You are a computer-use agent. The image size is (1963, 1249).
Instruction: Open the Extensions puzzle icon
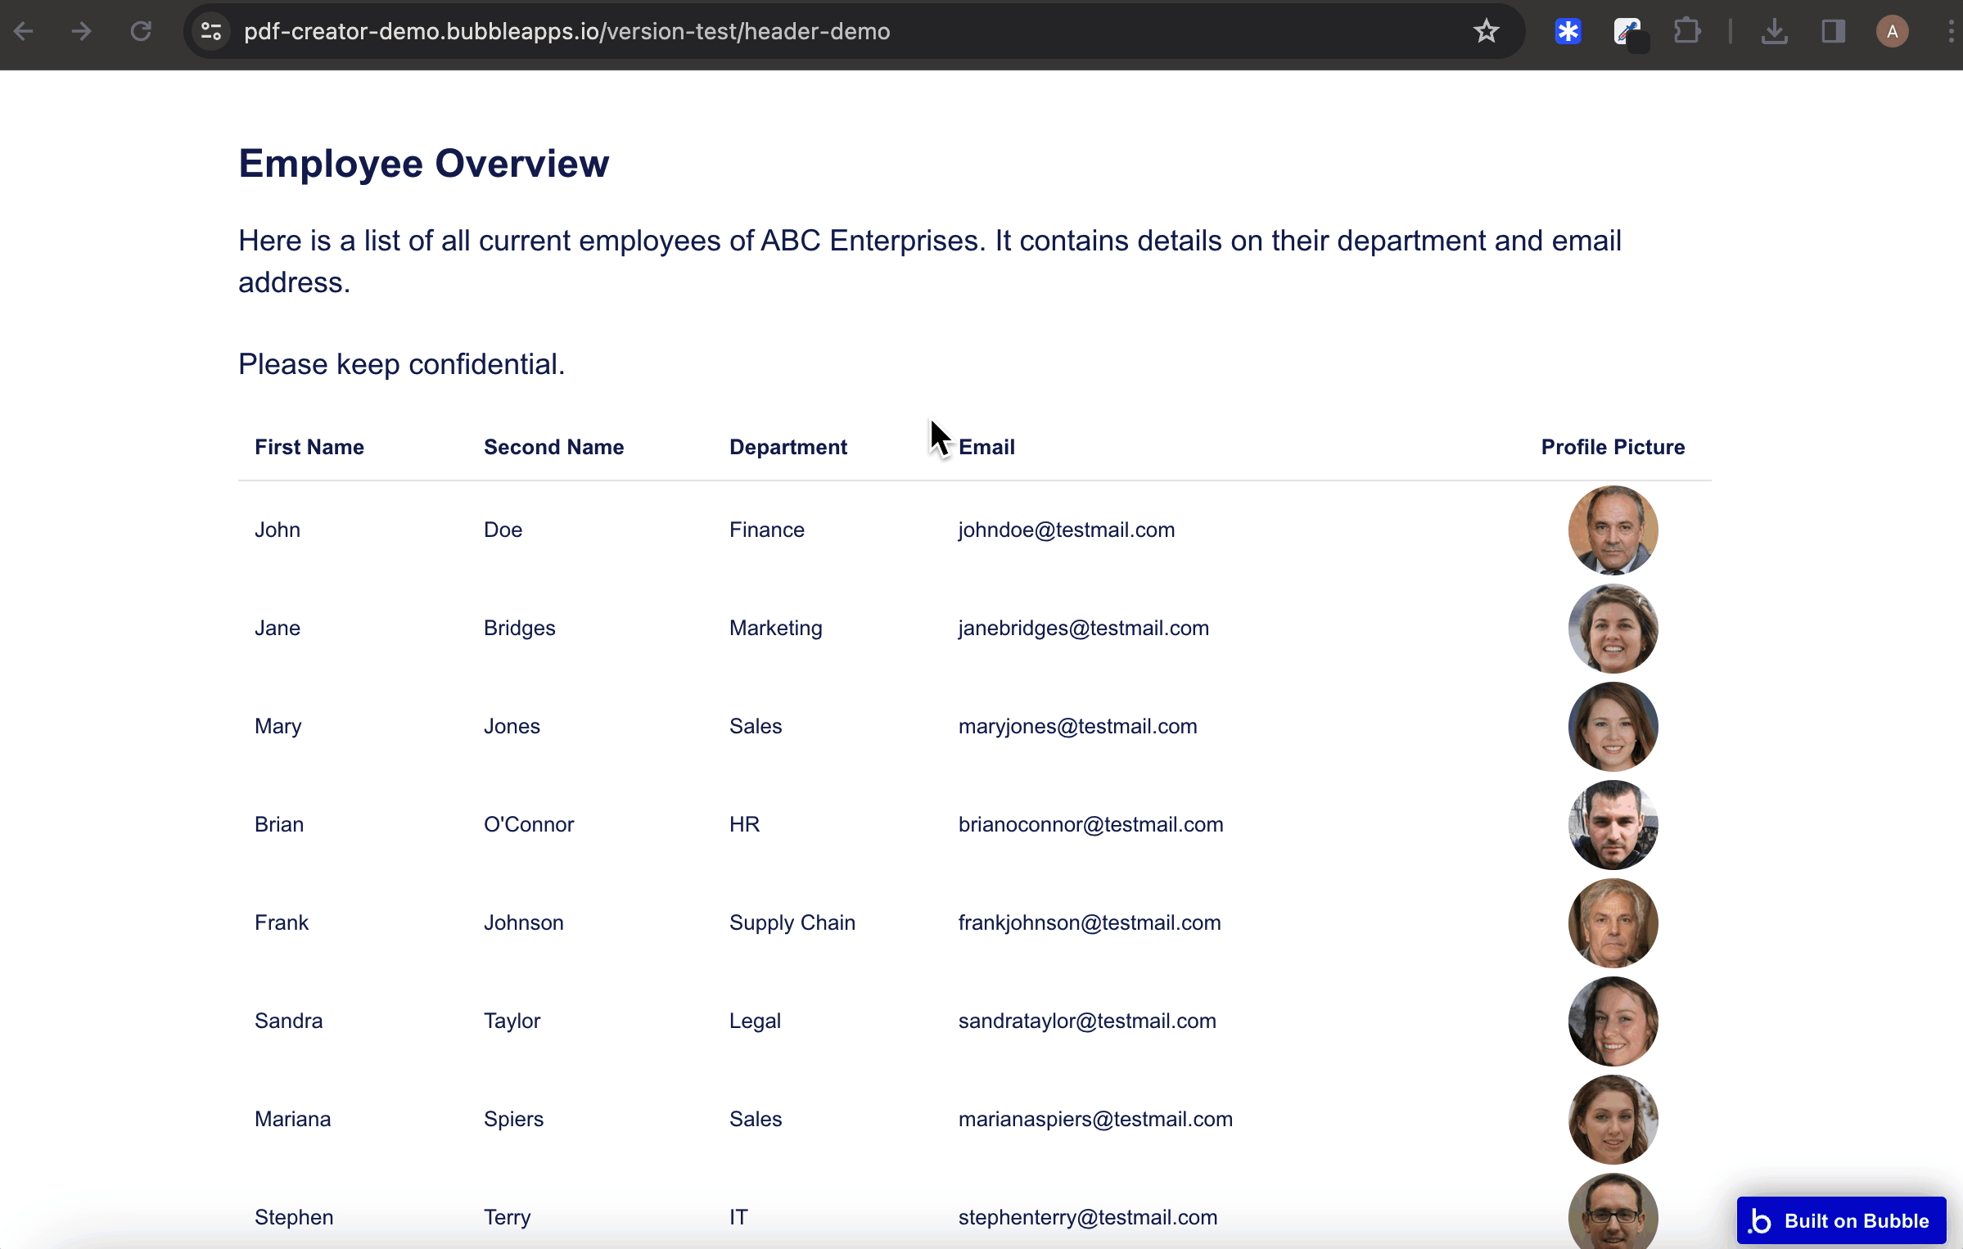point(1687,32)
